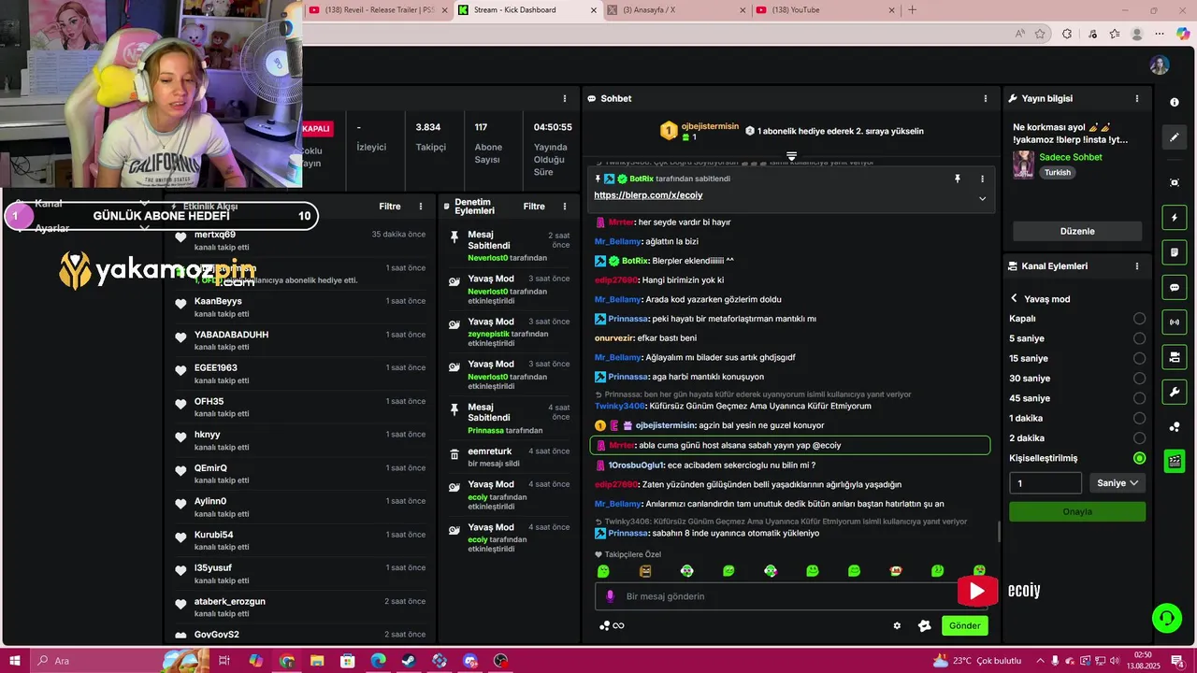
Task: Open stats panel three-dot menu
Action: coord(564,98)
